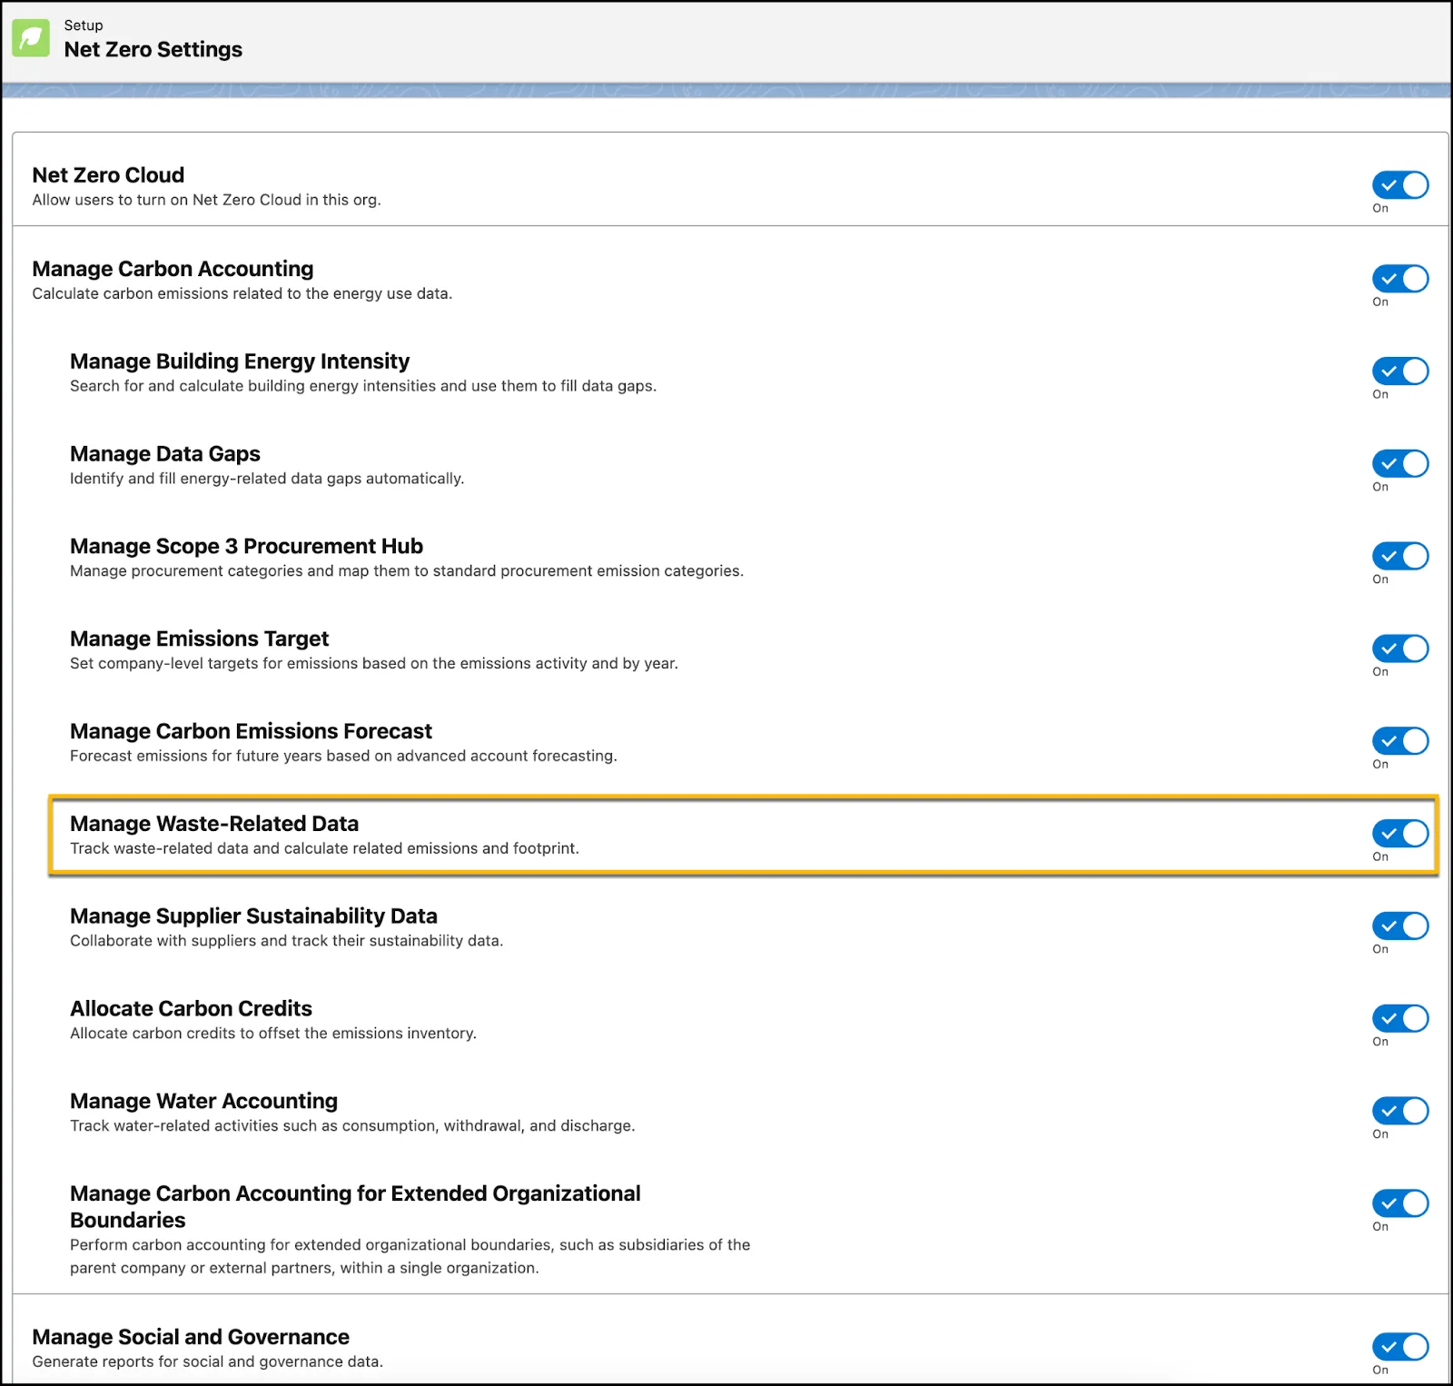Toggle the Net Zero Cloud switch
The width and height of the screenshot is (1453, 1386).
1400,185
